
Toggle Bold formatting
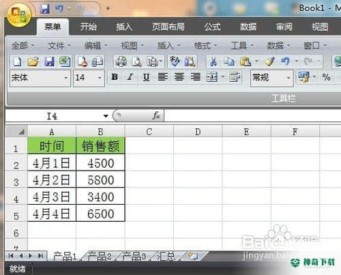pyautogui.click(x=115, y=77)
